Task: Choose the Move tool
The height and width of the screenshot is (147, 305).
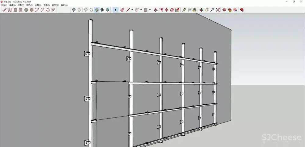Action: (x=167, y=10)
